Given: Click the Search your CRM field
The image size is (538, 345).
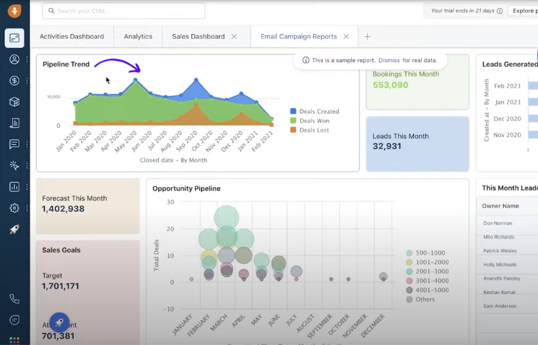Looking at the screenshot, I should coord(123,11).
